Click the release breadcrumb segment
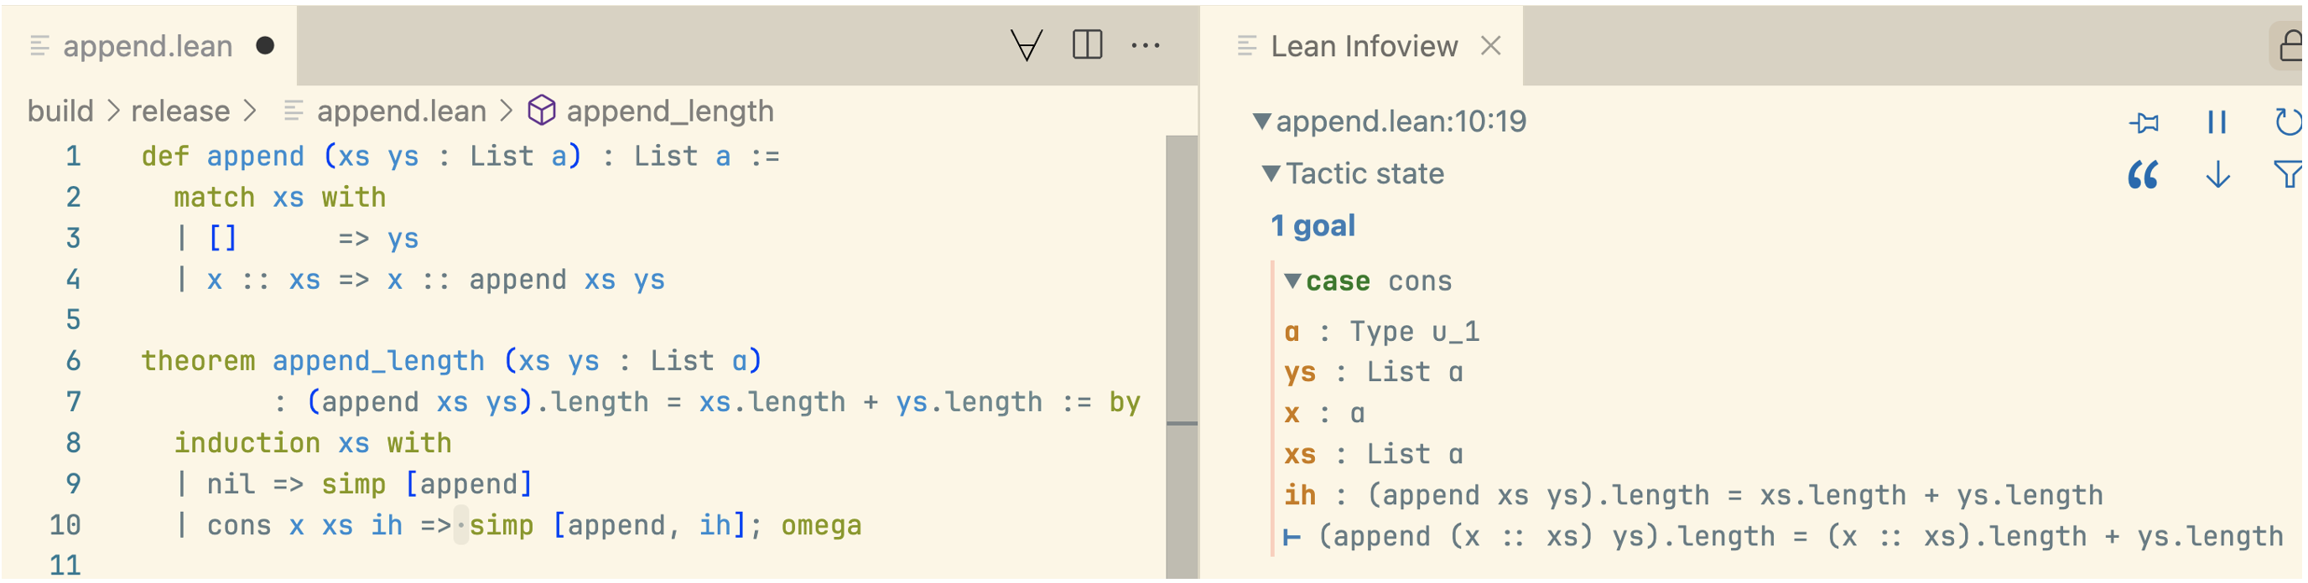The width and height of the screenshot is (2308, 583). point(180,111)
